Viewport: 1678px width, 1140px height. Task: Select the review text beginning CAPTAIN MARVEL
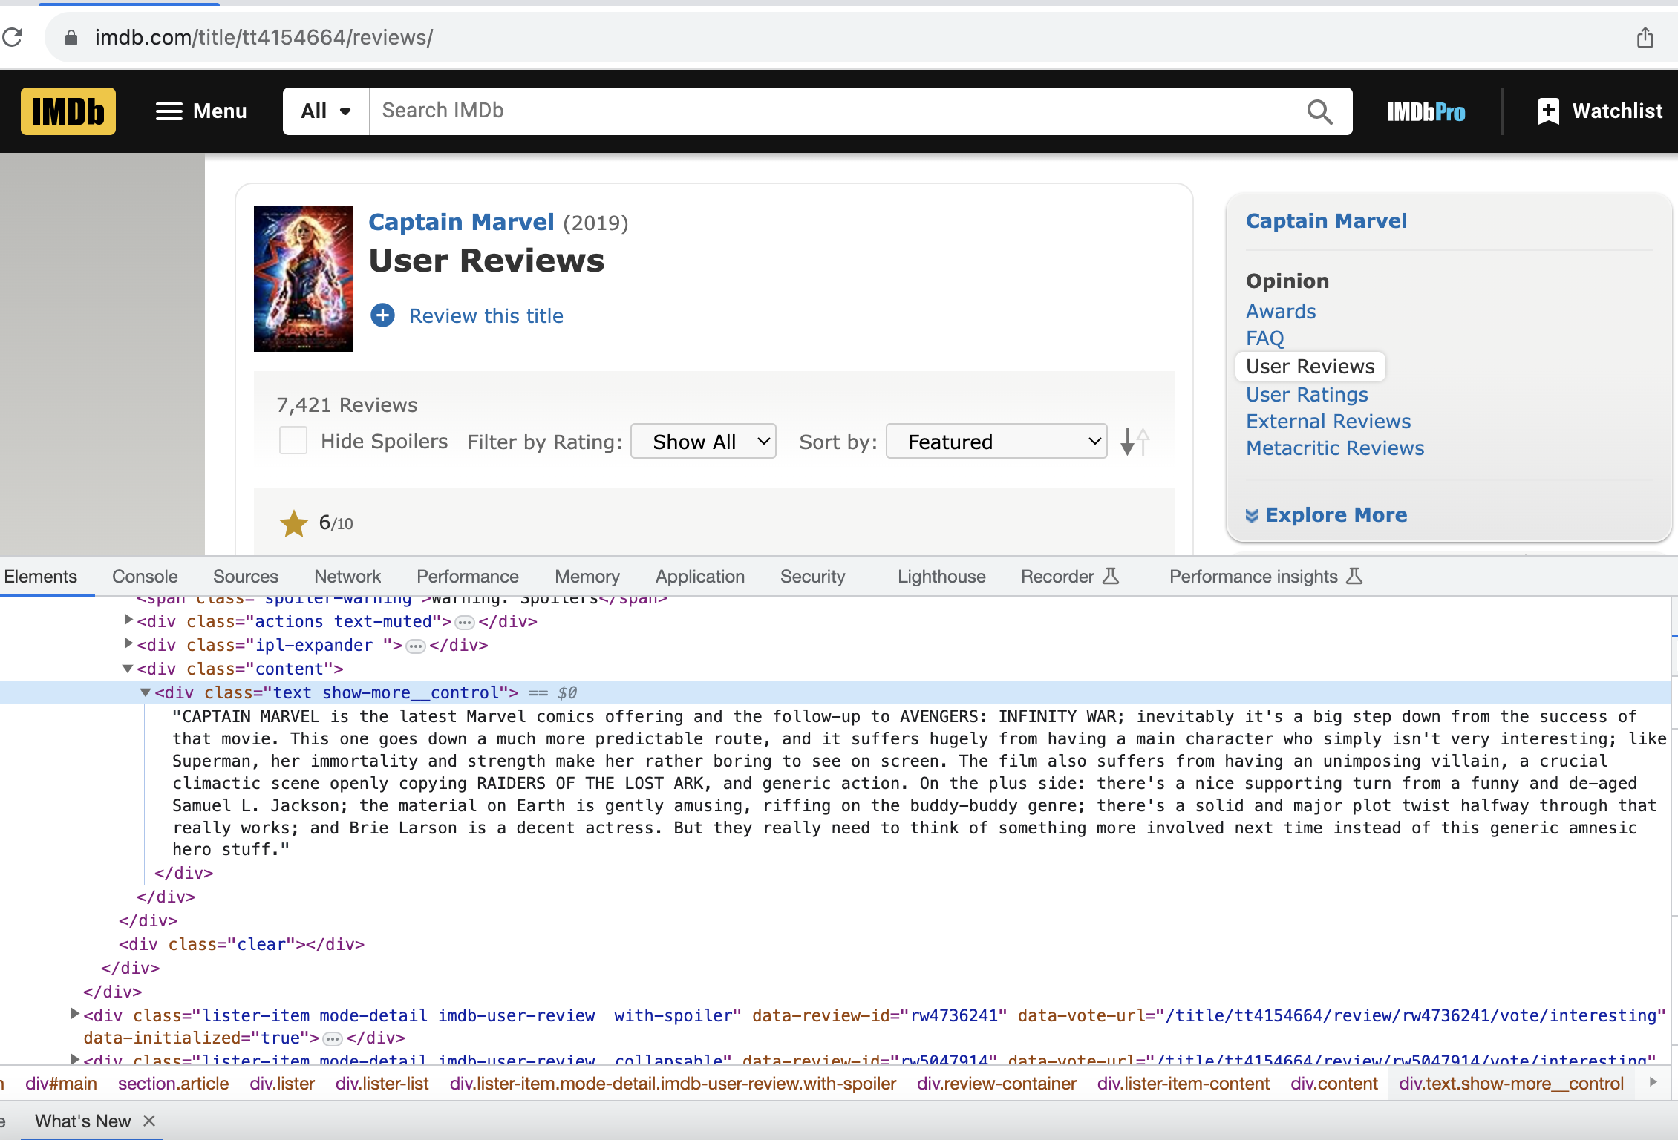pos(919,783)
